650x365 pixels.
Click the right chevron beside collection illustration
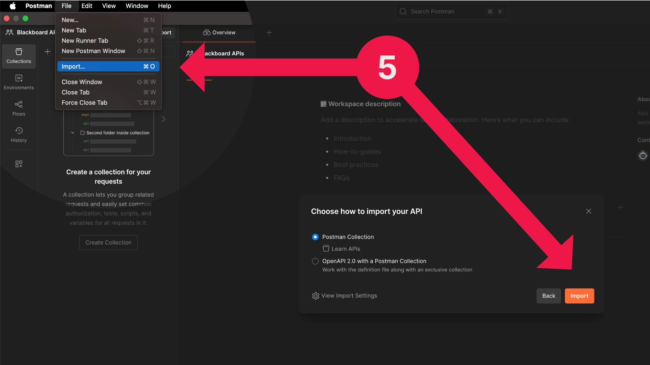point(164,119)
